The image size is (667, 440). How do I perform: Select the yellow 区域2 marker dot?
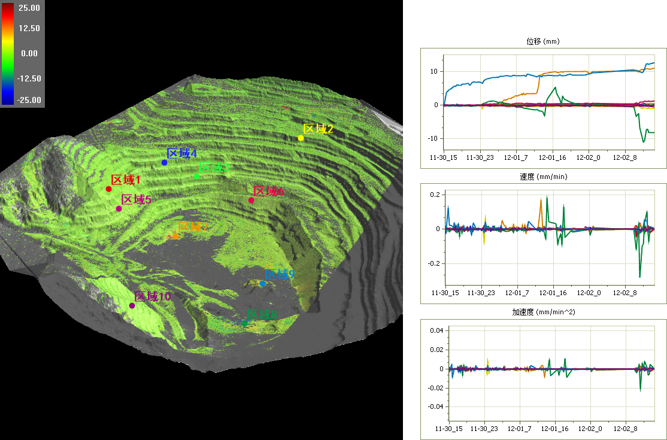pyautogui.click(x=301, y=138)
